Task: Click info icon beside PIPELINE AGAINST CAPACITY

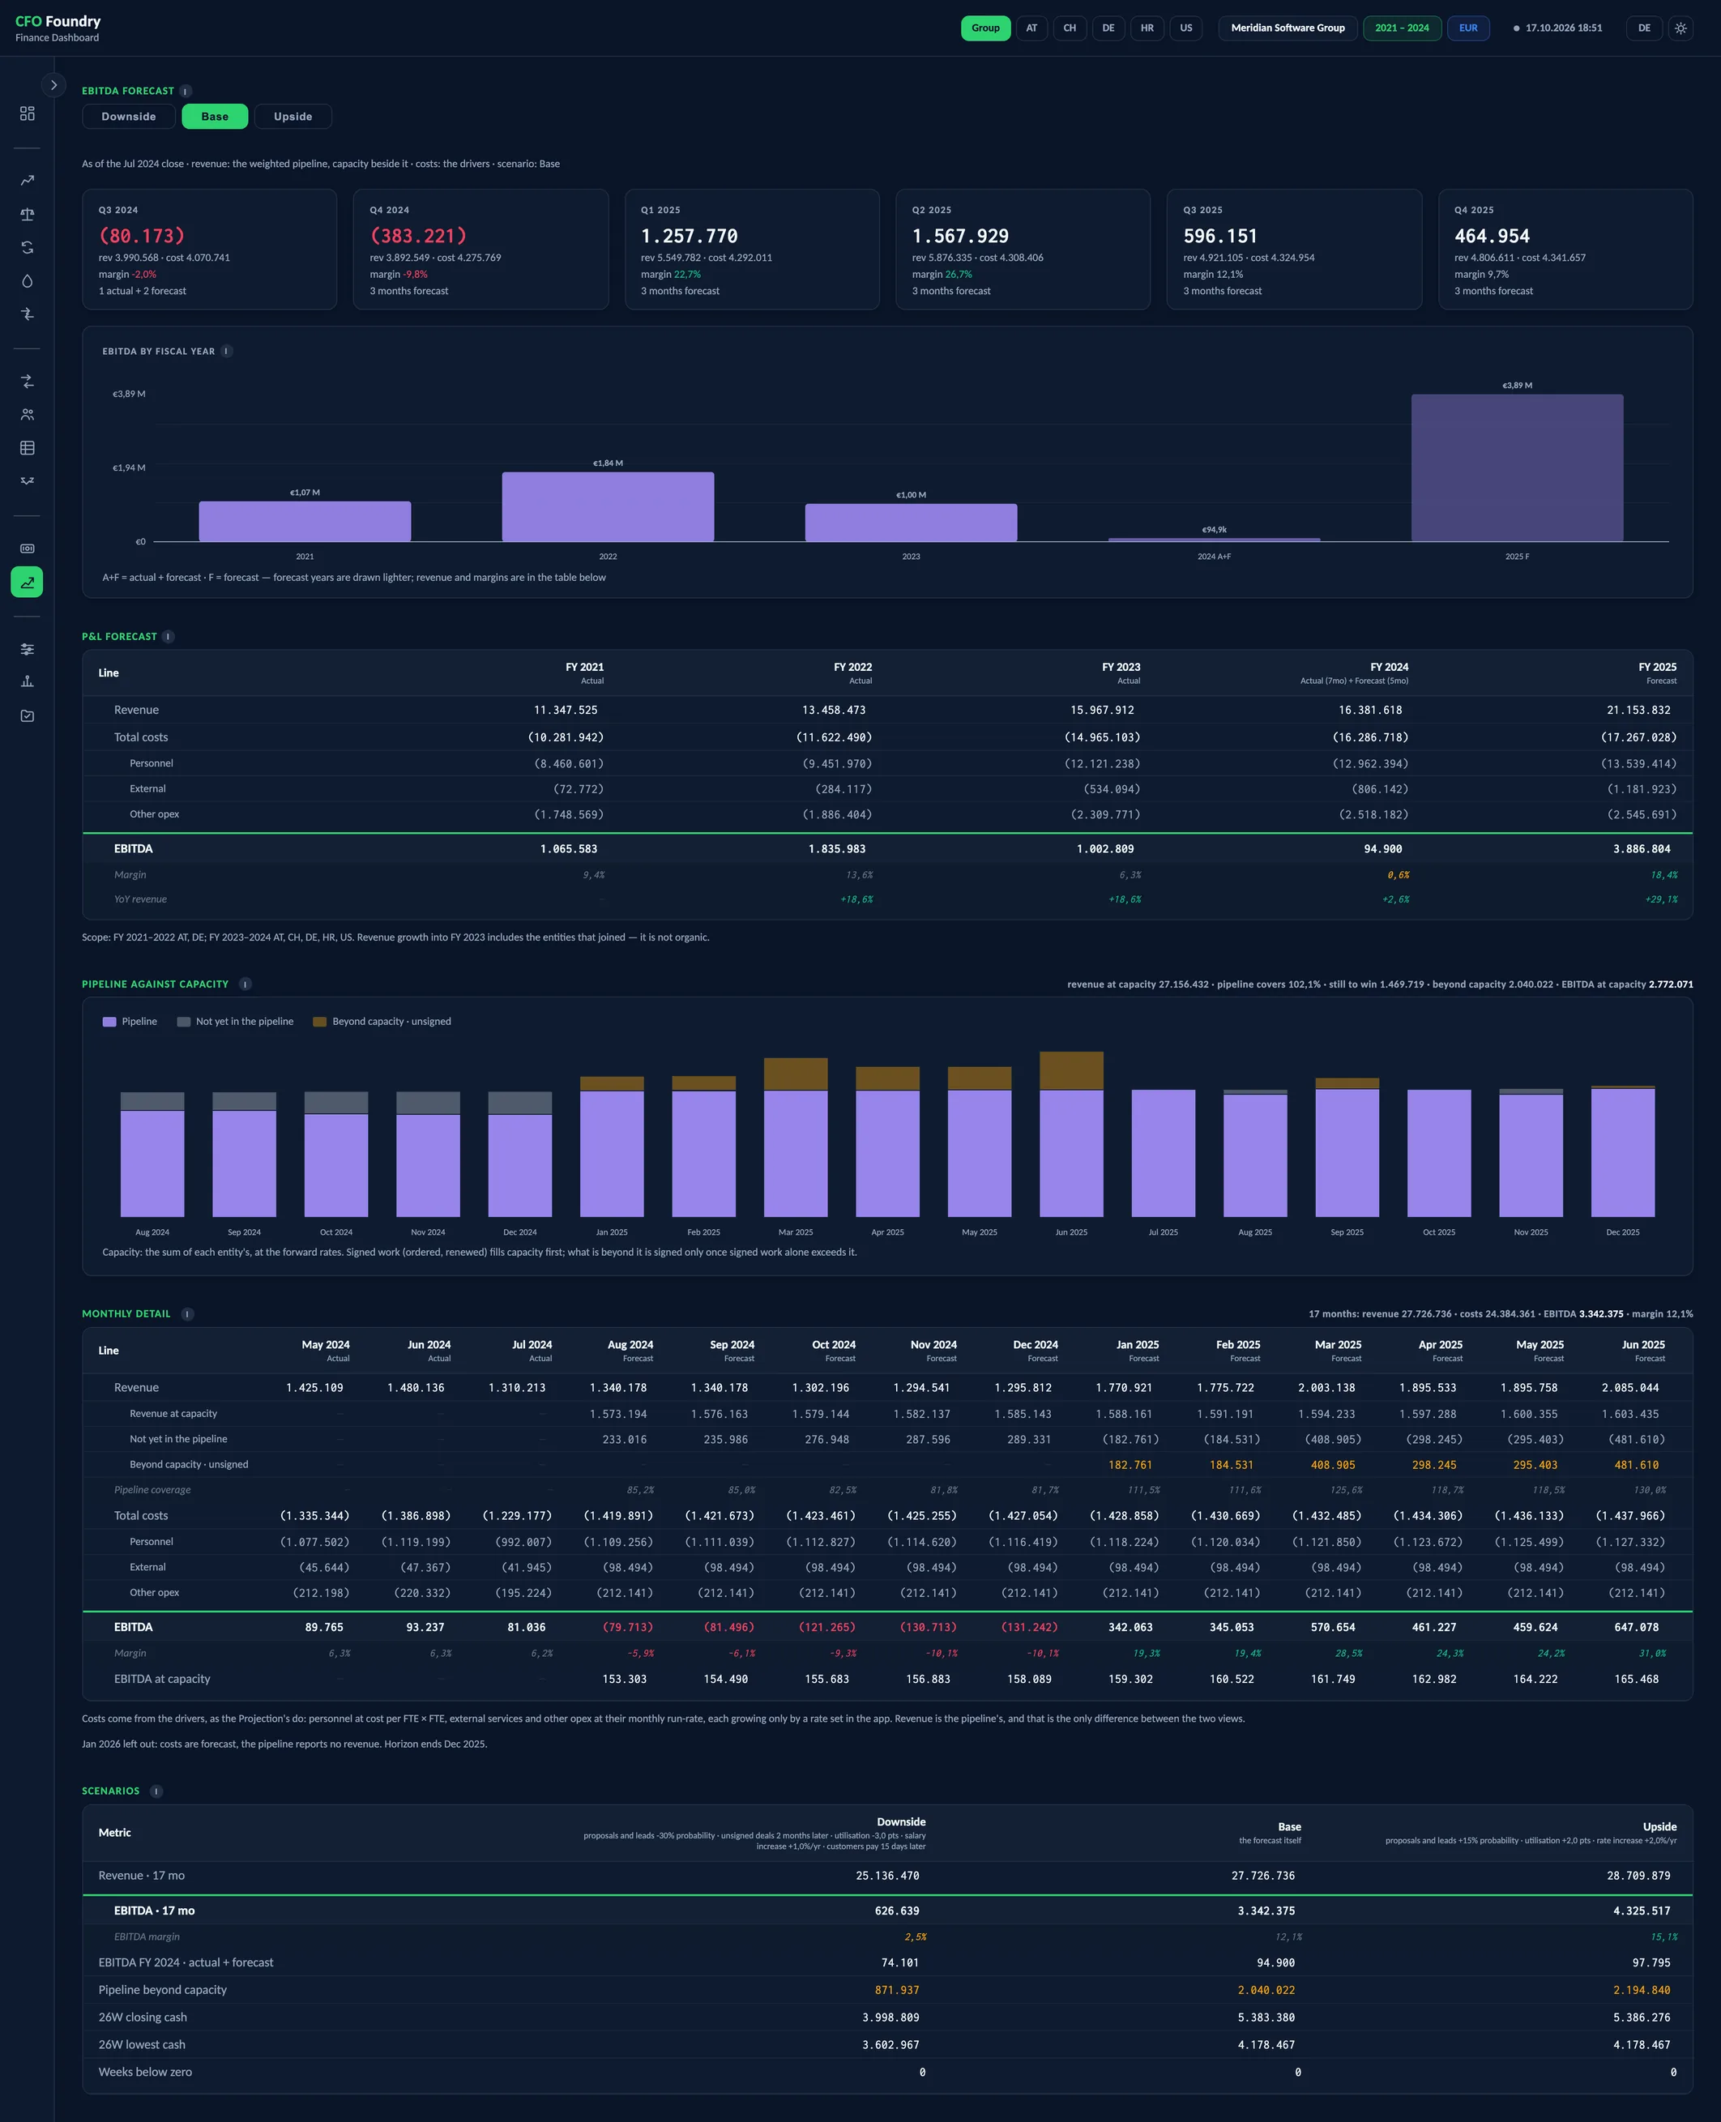Action: [245, 984]
